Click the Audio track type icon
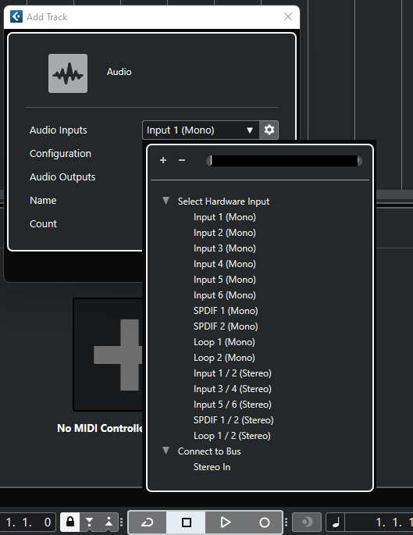Viewport: 413px width, 535px height. 68,73
